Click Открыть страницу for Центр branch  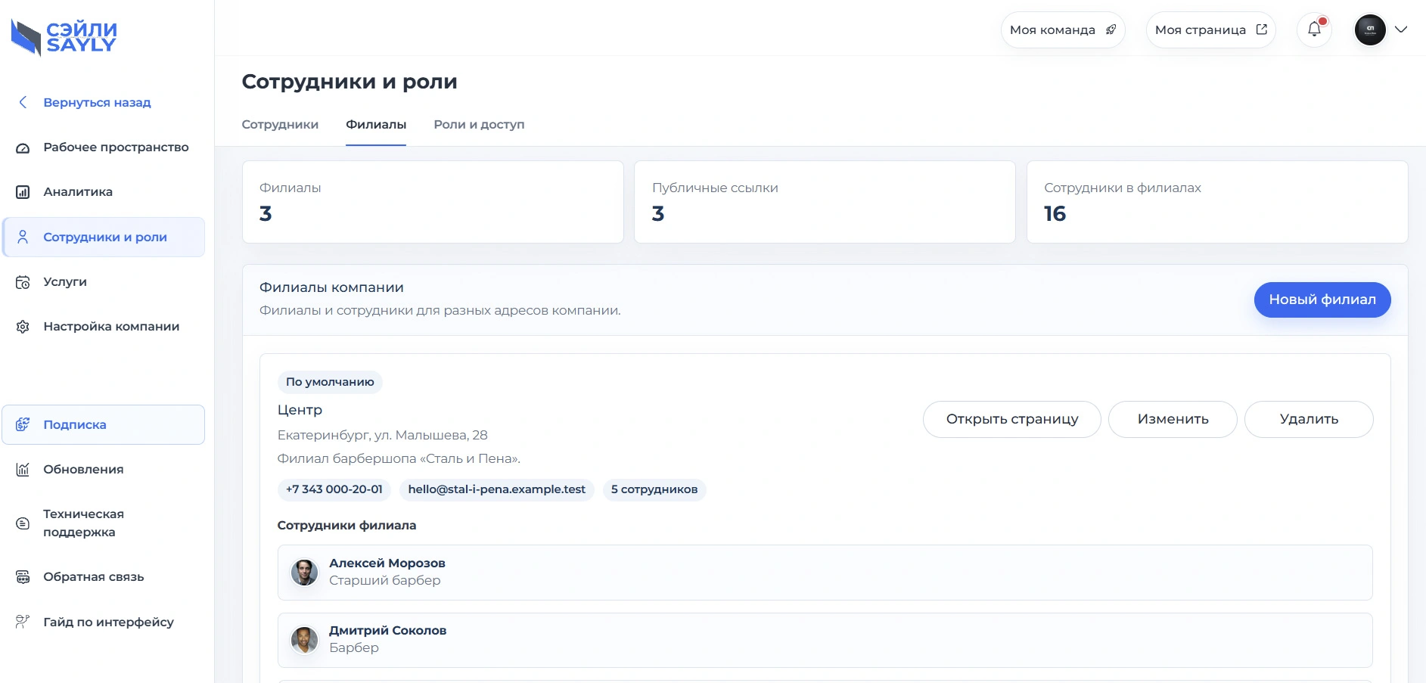(1012, 419)
